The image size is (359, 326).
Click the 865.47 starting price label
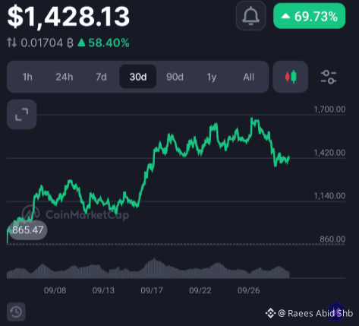click(x=27, y=230)
